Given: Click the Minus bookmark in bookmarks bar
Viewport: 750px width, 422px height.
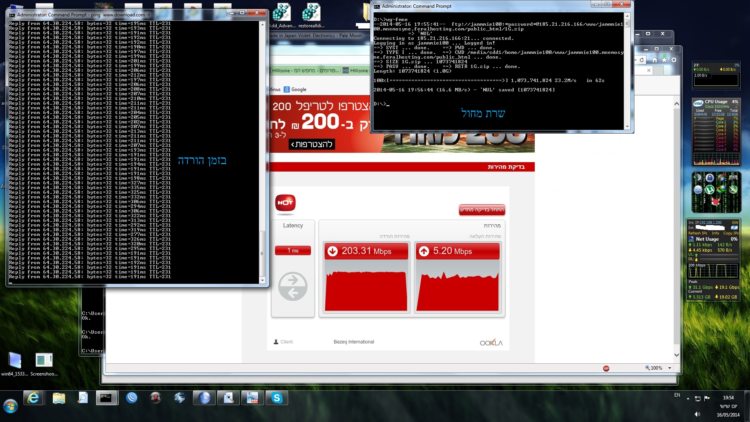Looking at the screenshot, I should [x=275, y=89].
